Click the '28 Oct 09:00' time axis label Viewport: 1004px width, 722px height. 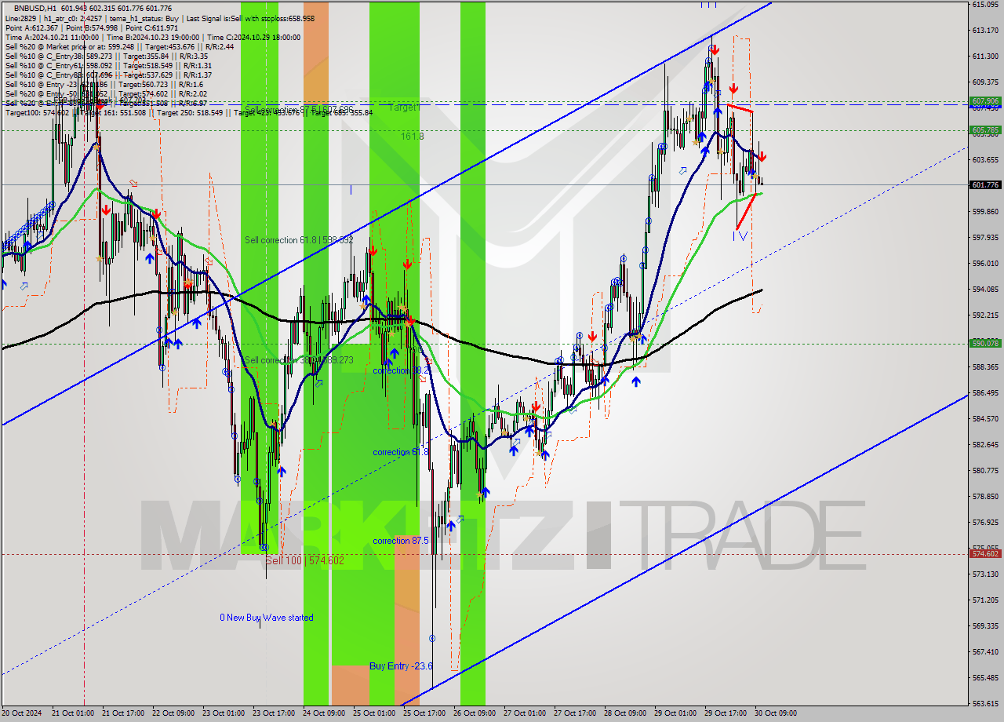624,714
